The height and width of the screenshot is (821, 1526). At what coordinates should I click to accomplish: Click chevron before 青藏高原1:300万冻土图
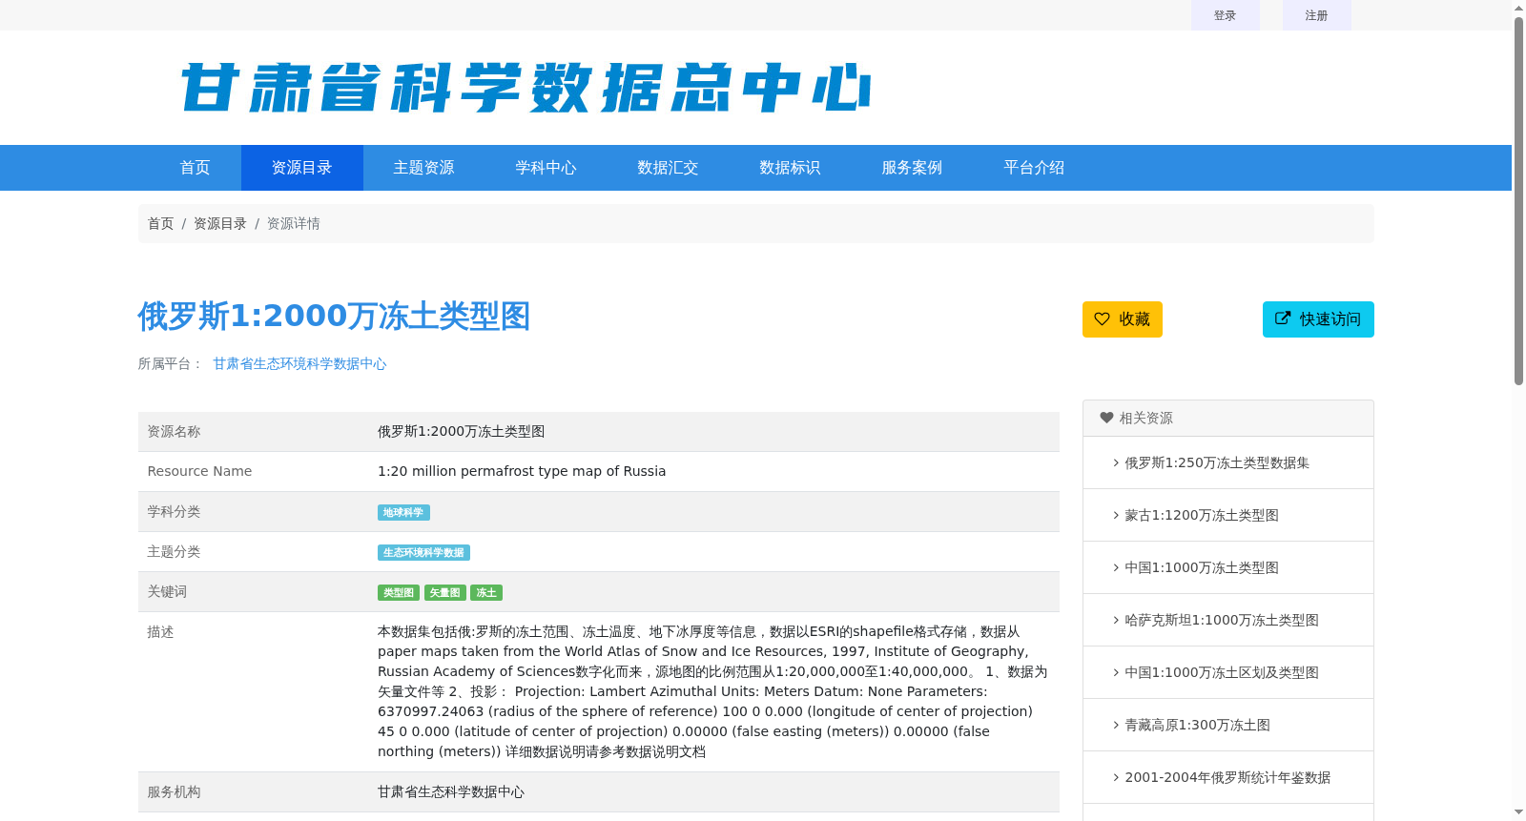(x=1116, y=725)
